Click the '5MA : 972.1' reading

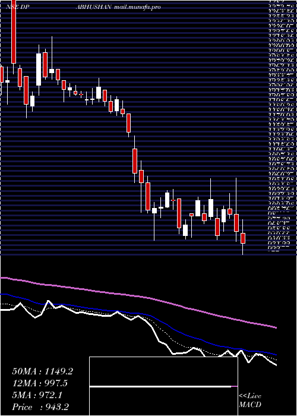pyautogui.click(x=37, y=395)
